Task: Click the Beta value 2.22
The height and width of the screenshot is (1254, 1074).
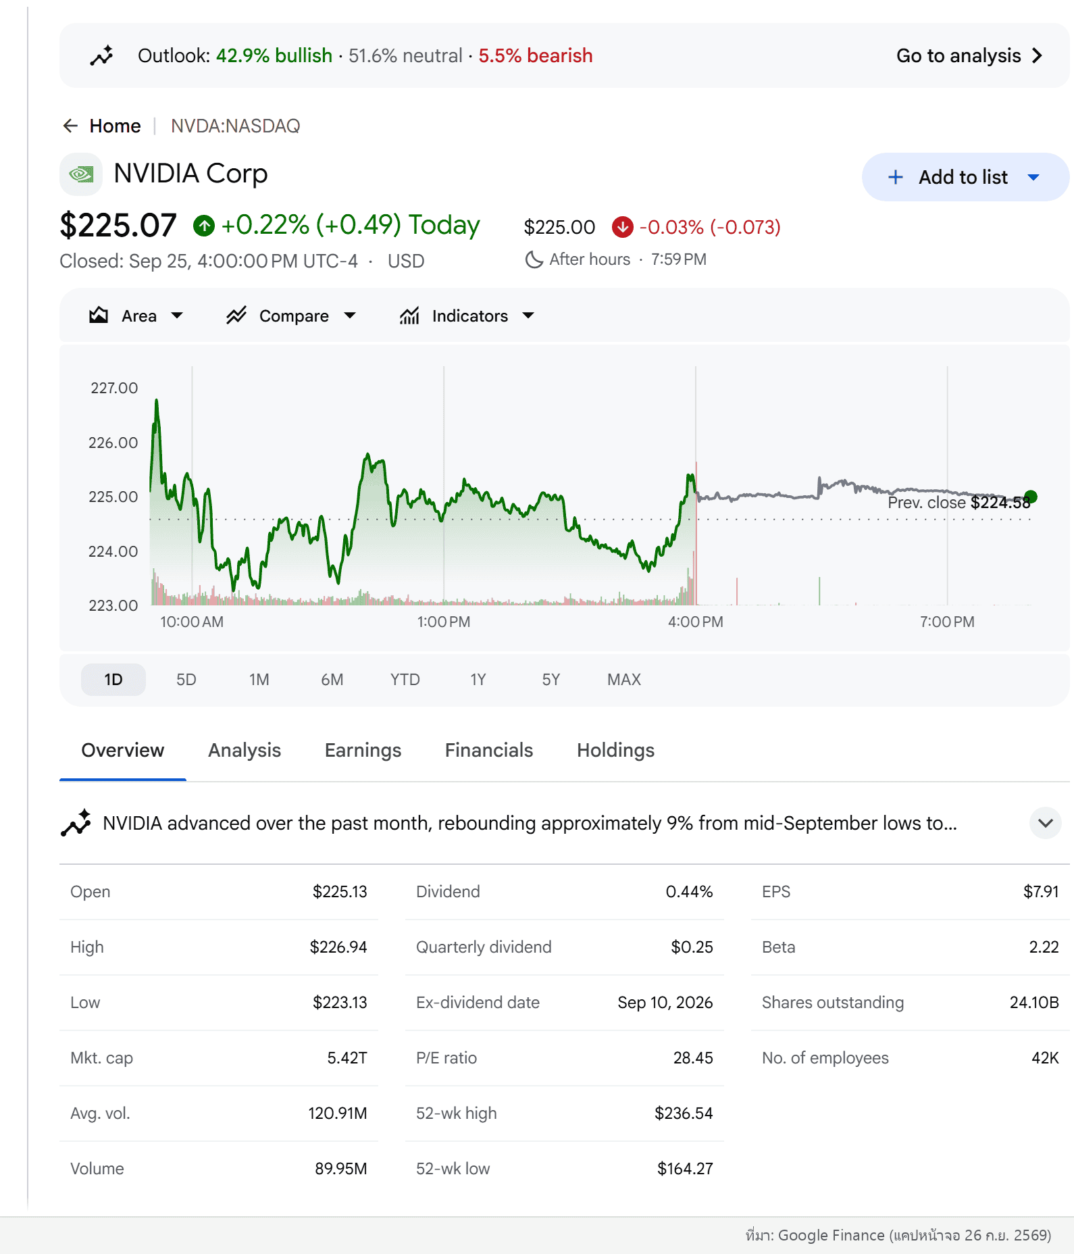Action: click(x=1044, y=947)
